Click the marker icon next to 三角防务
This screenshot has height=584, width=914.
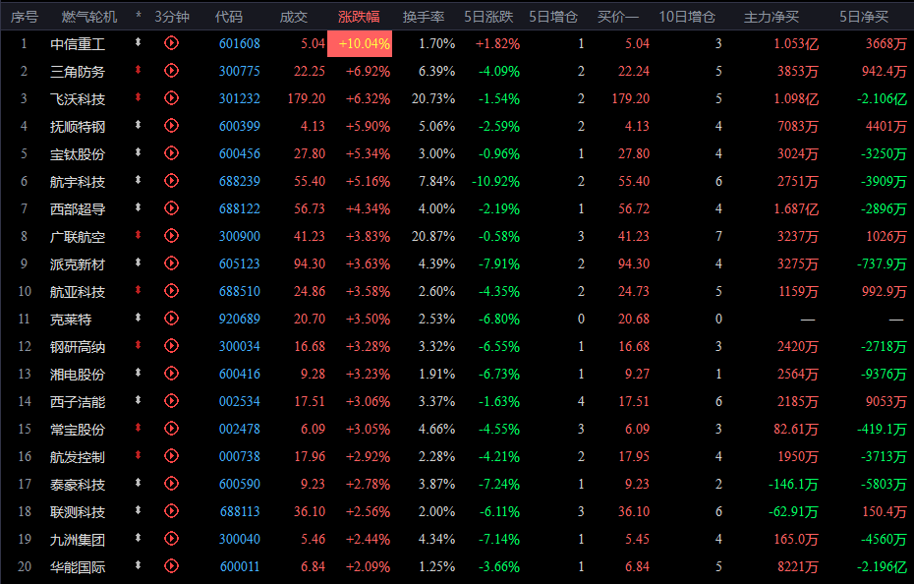pos(139,71)
